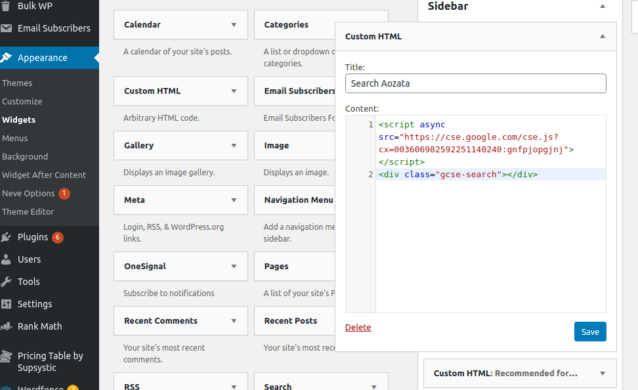Open the Theme Editor submenu item
The height and width of the screenshot is (390, 638).
coord(28,212)
